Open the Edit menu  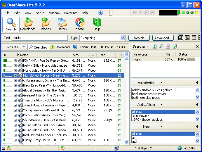[x=17, y=13]
